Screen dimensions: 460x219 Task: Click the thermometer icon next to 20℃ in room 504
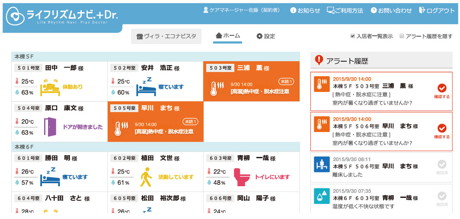coord(17,122)
